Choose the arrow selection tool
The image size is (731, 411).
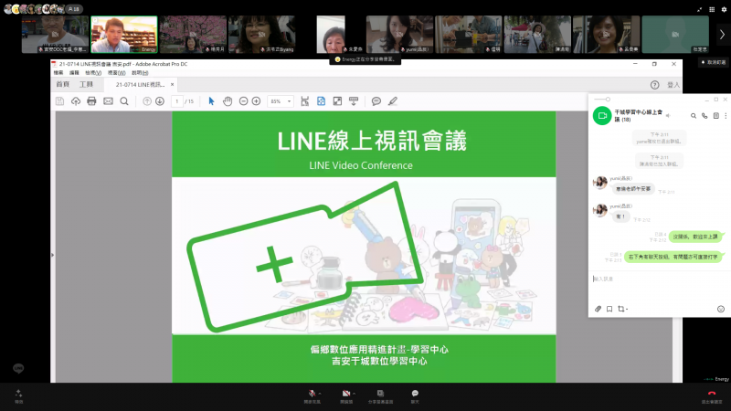(x=211, y=101)
